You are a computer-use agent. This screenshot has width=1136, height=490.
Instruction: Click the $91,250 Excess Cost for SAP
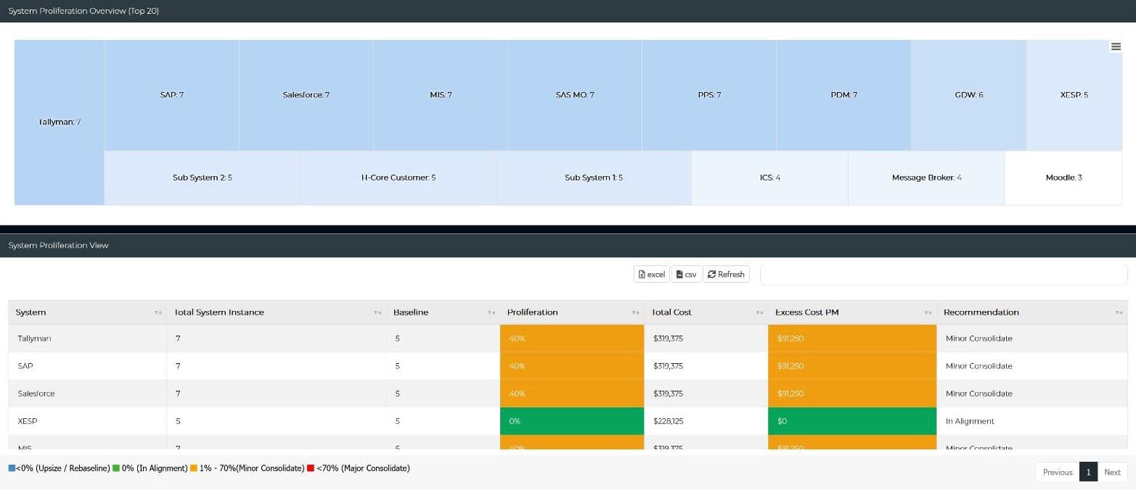[852, 366]
